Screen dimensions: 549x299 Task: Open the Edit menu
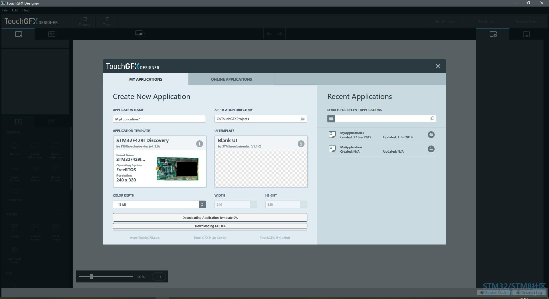pyautogui.click(x=15, y=10)
